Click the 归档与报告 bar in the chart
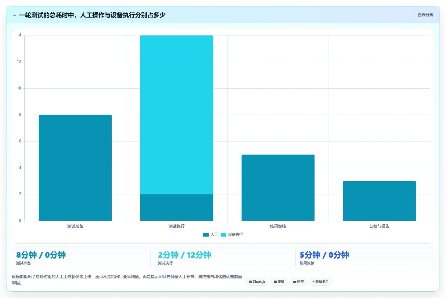 379,201
